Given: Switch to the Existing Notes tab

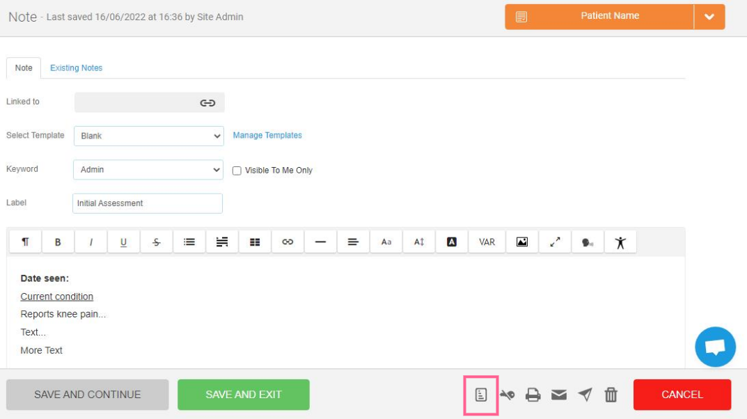Looking at the screenshot, I should pyautogui.click(x=76, y=68).
